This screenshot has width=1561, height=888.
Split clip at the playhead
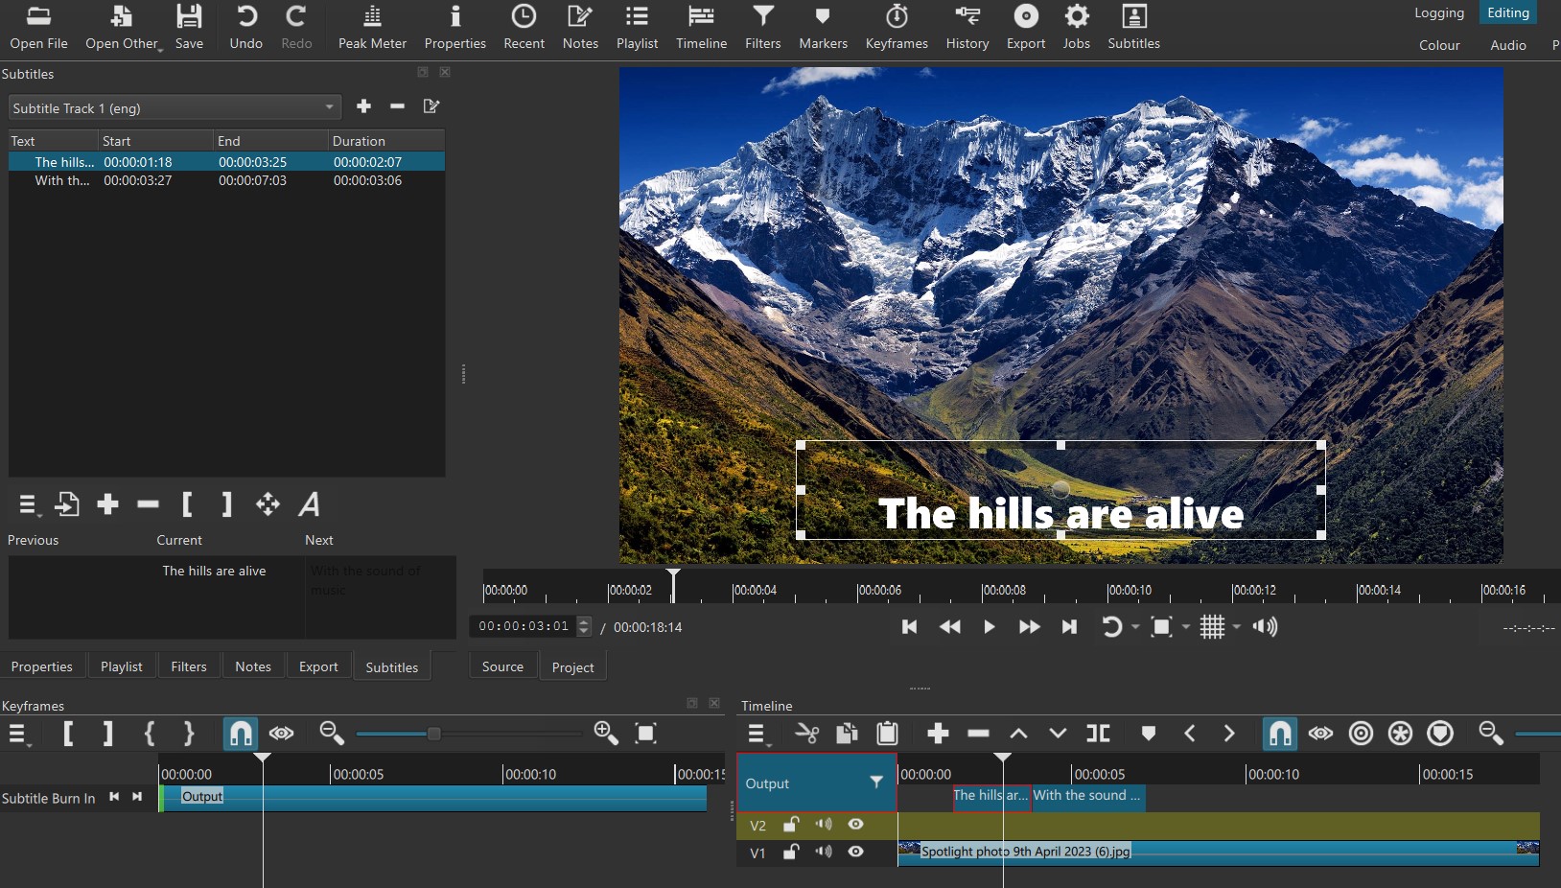click(x=1098, y=734)
